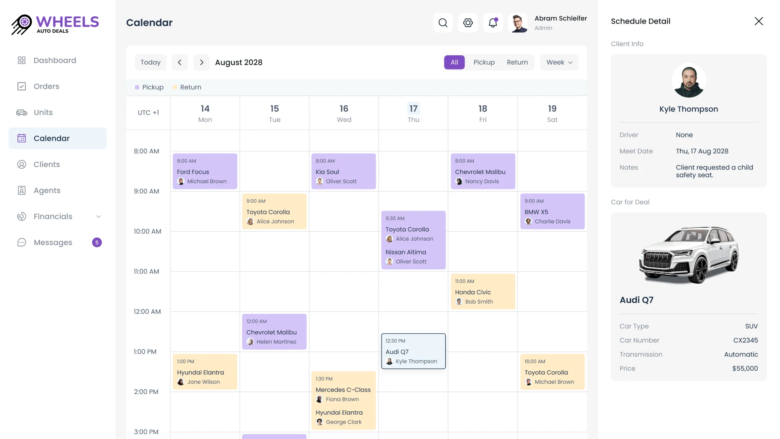
Task: Go to next week with the forward arrow
Action: coord(201,62)
